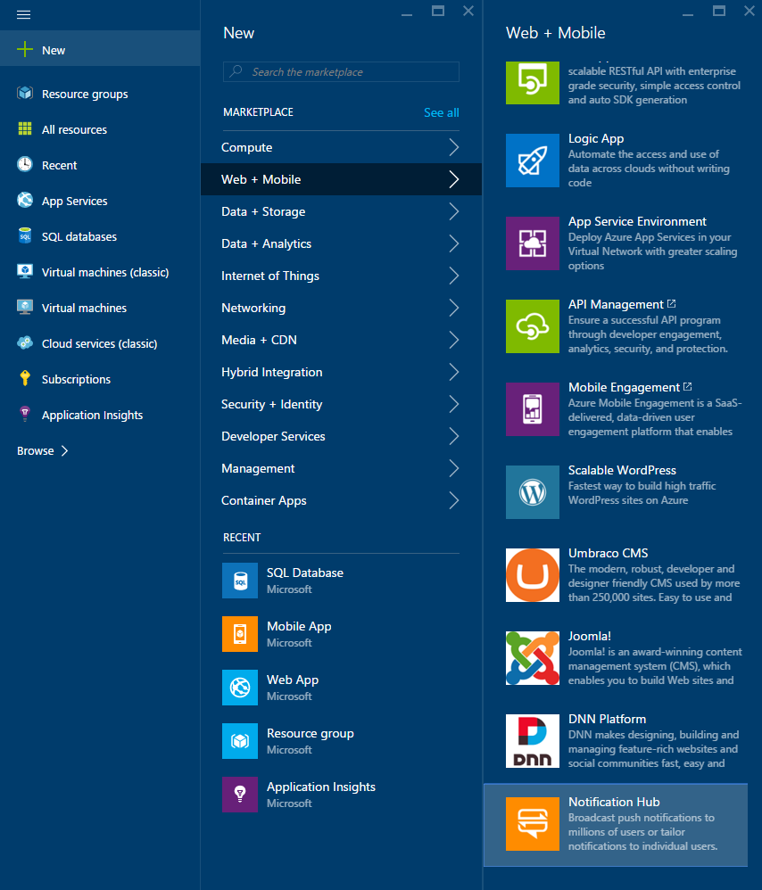Expand the Networking chevron
This screenshot has width=762, height=890.
(453, 308)
